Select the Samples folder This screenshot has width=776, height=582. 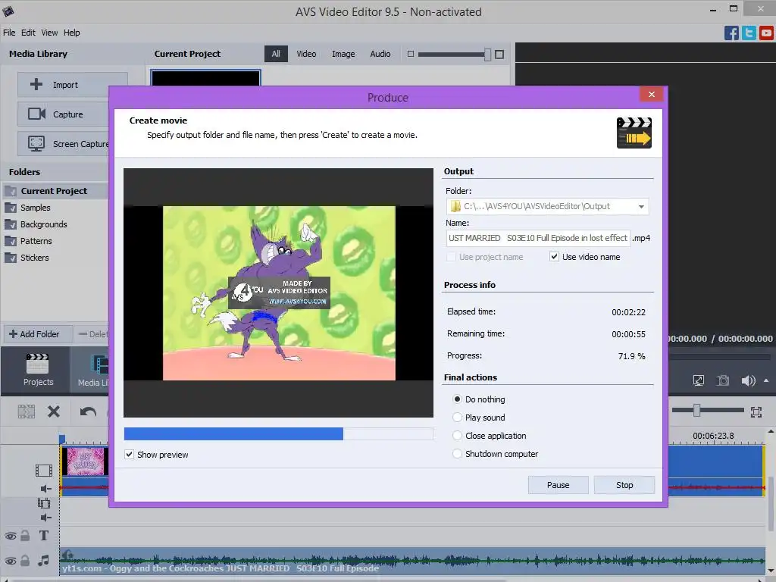[x=35, y=208]
